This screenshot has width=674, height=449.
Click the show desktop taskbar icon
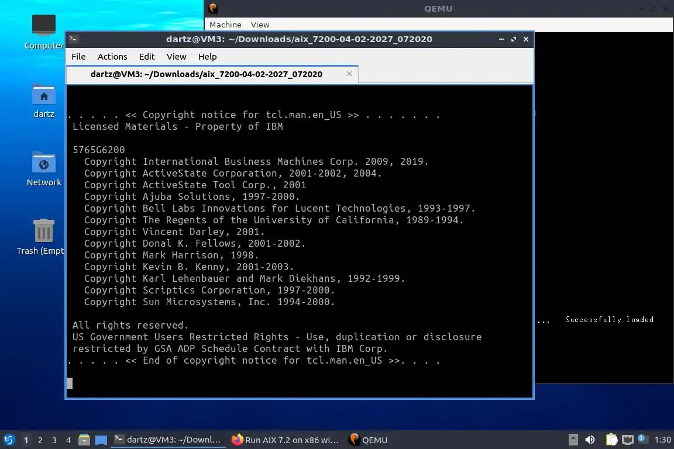click(x=101, y=440)
